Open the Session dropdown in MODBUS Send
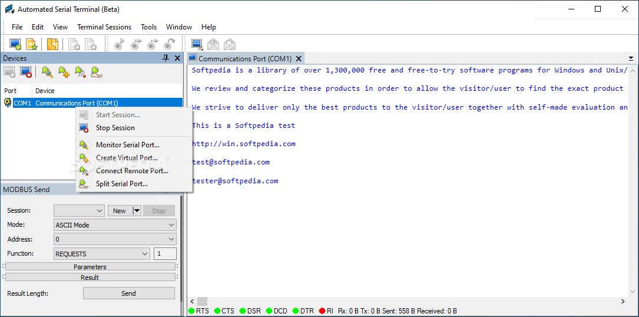Image resolution: width=639 pixels, height=317 pixels. click(100, 211)
